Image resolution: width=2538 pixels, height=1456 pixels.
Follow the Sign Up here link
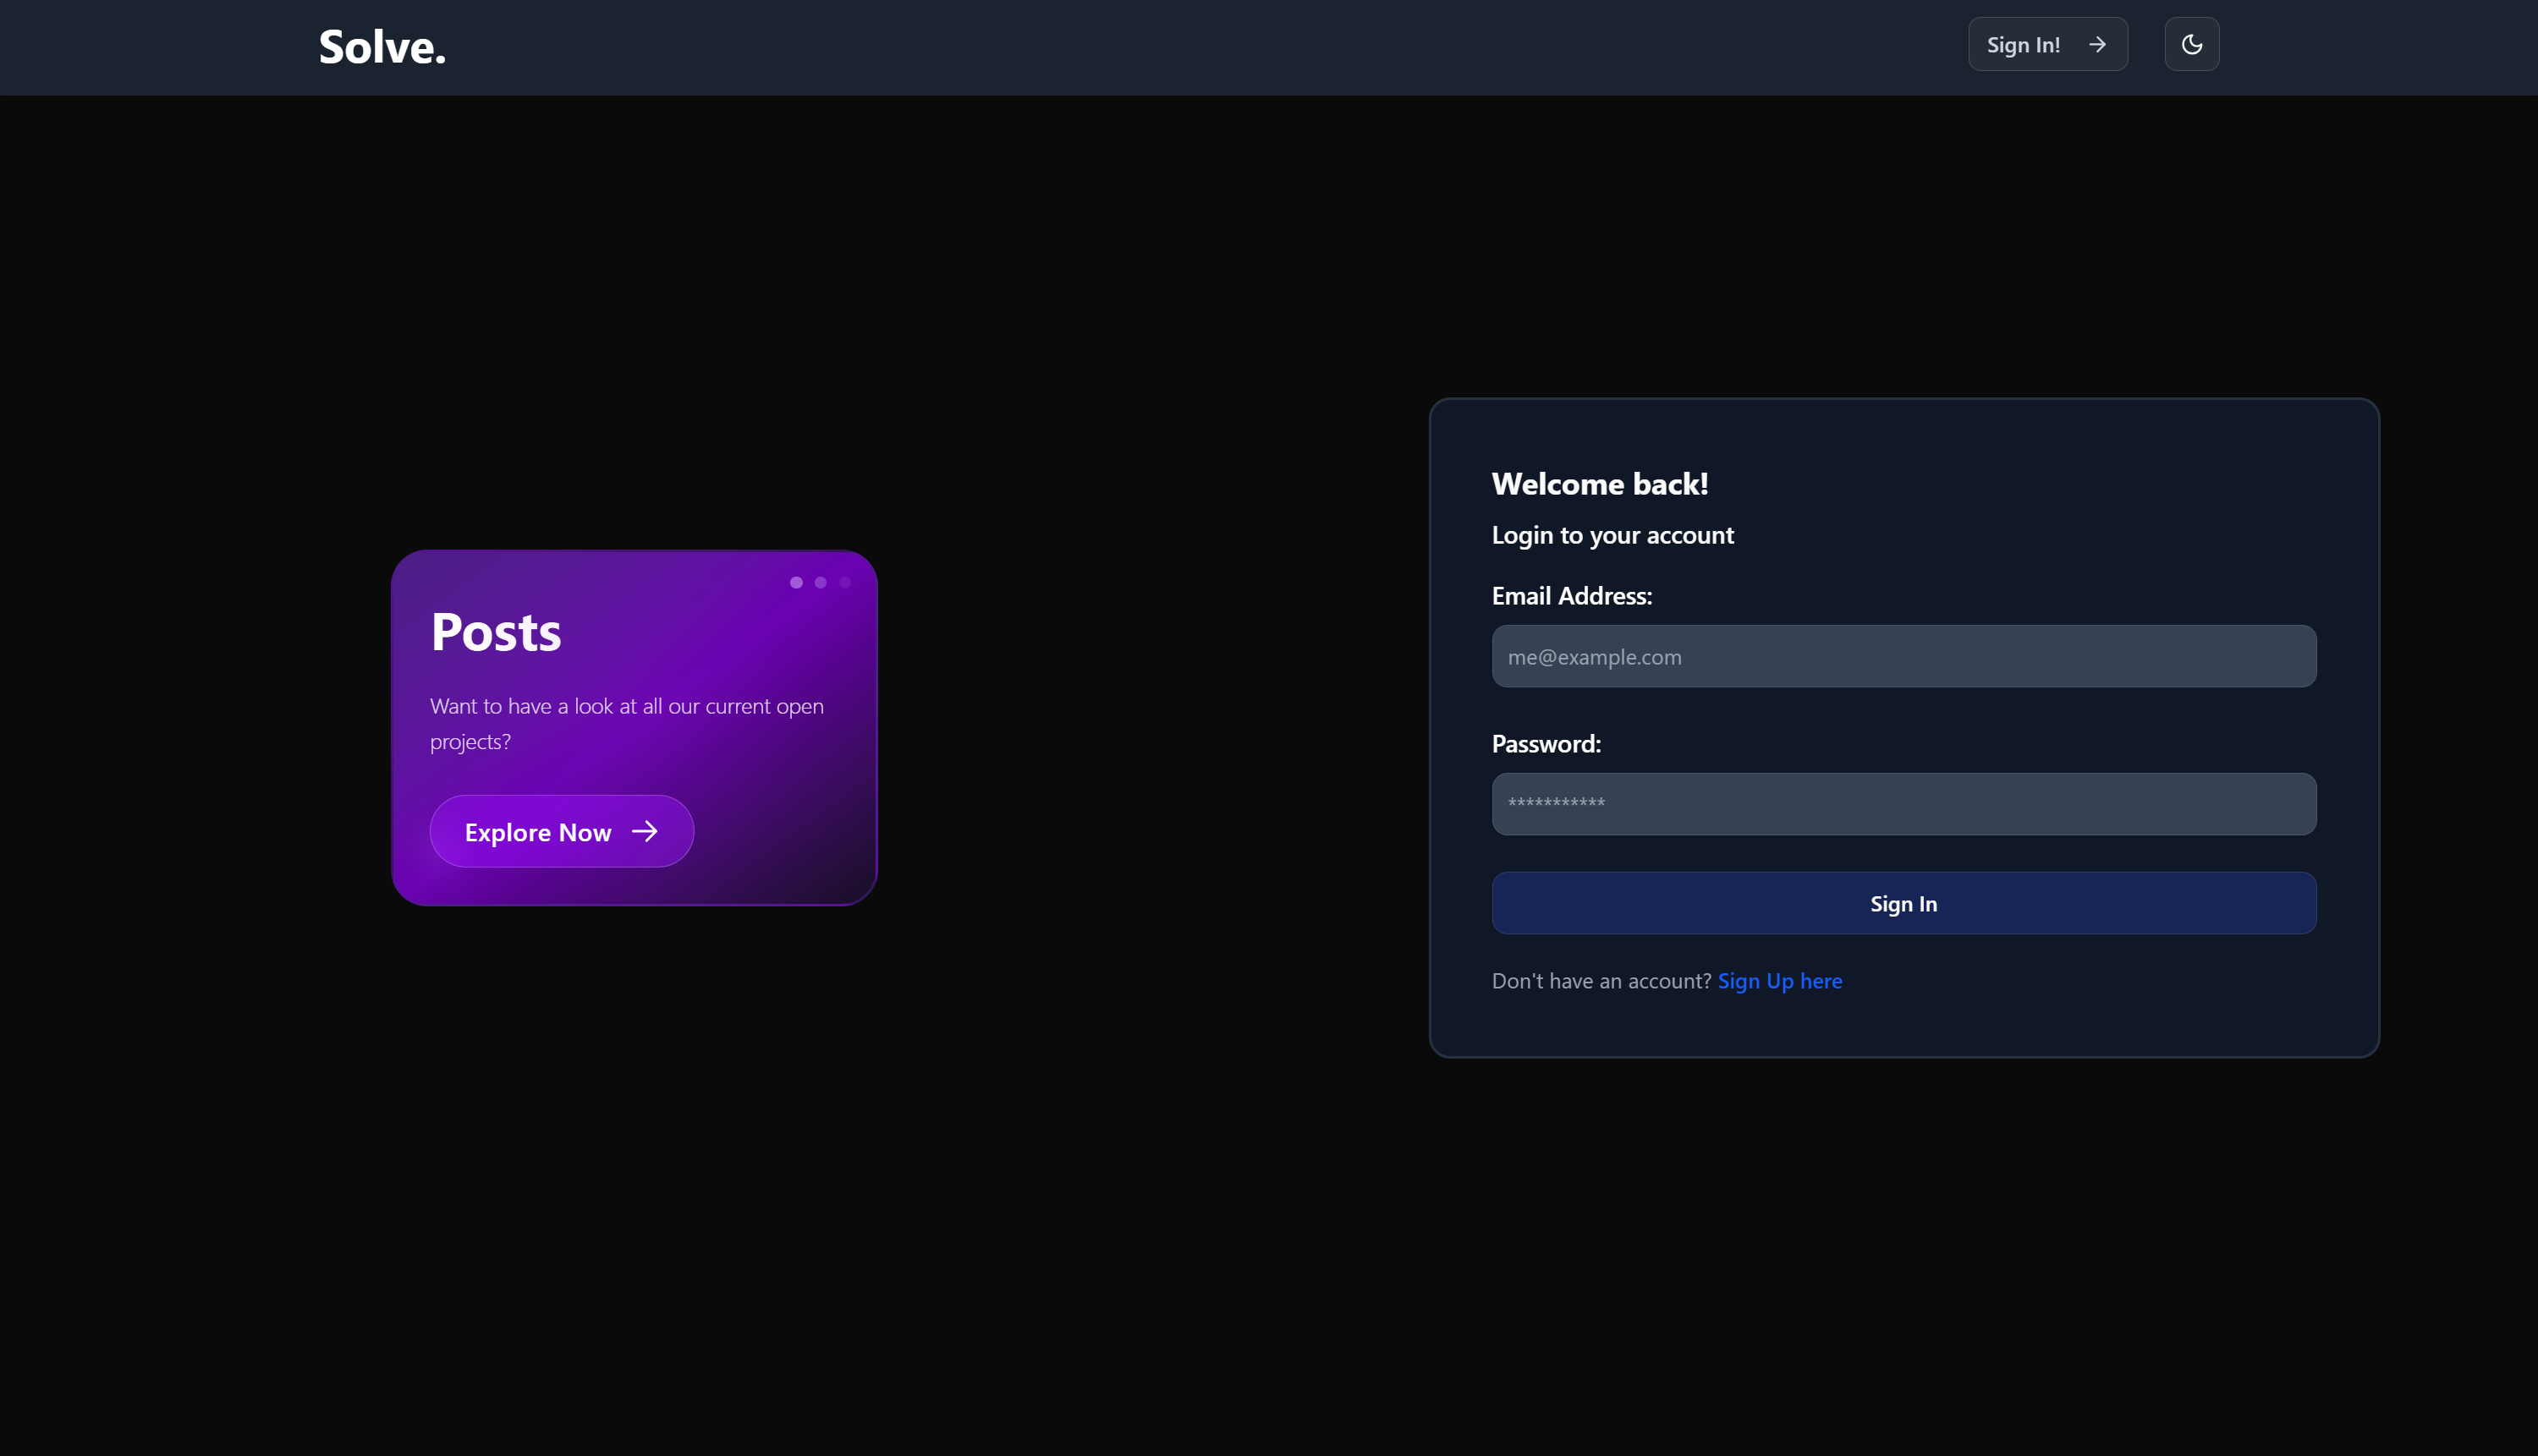(x=1778, y=981)
